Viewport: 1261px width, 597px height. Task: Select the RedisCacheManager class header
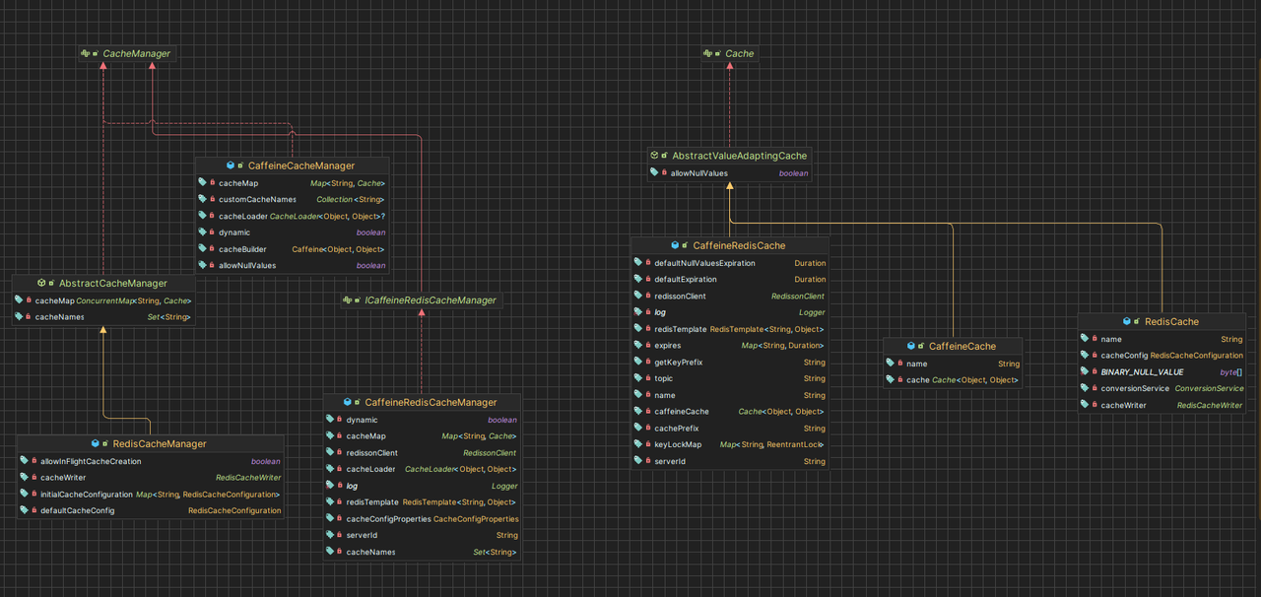coord(159,443)
